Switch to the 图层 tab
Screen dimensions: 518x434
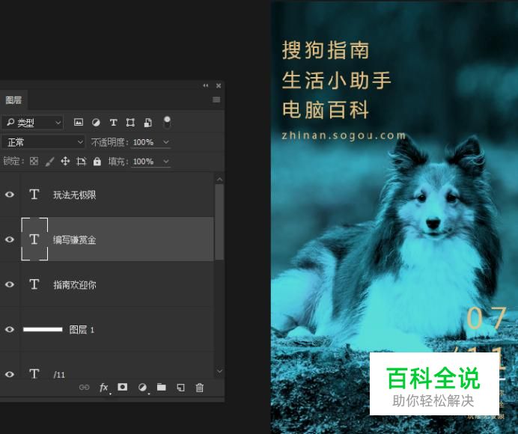[13, 100]
